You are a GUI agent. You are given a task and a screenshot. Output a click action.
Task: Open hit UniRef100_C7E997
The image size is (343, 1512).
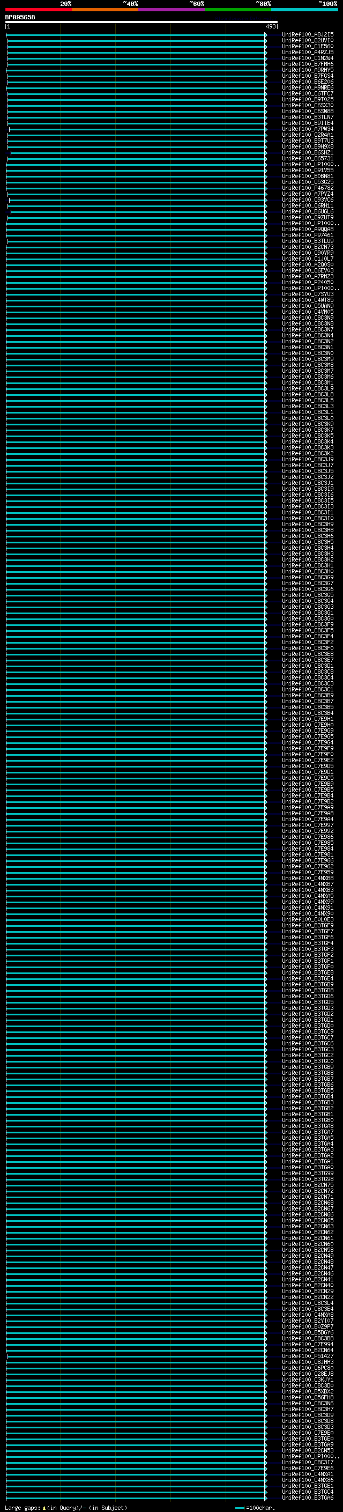click(308, 825)
